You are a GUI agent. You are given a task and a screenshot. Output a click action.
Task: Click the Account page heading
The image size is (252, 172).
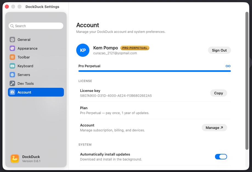87,25
